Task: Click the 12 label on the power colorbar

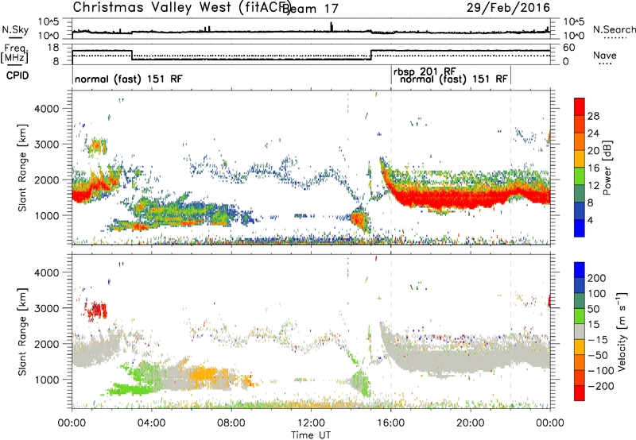Action: pyautogui.click(x=593, y=186)
